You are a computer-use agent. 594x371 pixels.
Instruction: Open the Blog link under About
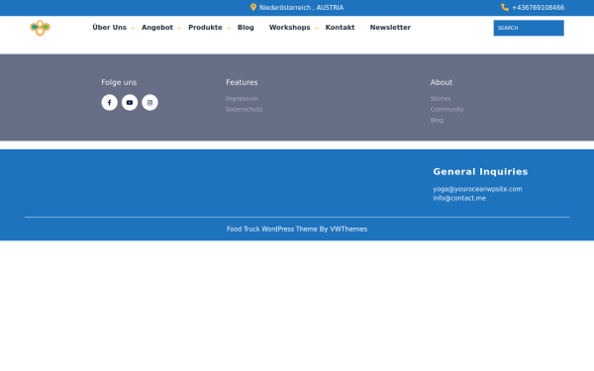point(437,120)
